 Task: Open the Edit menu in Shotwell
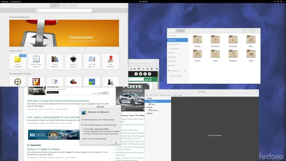151,95
